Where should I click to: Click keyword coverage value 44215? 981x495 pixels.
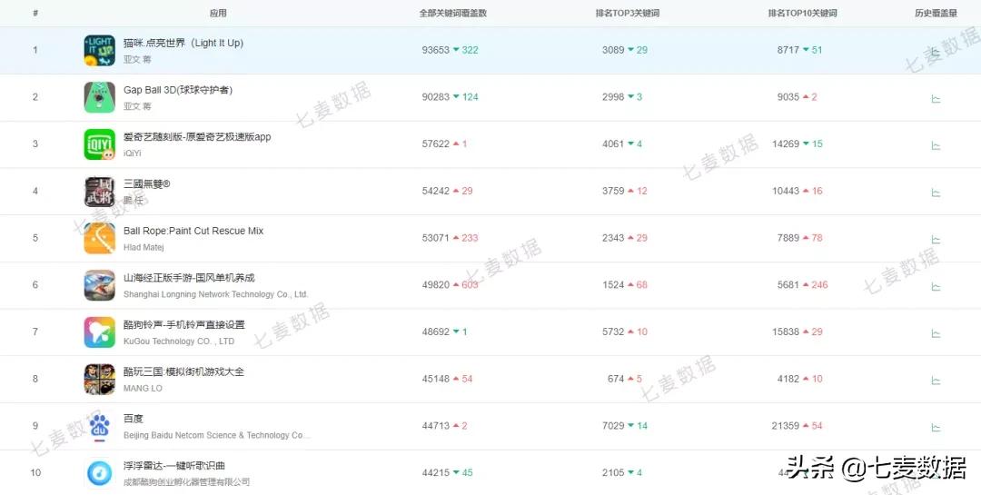tap(435, 472)
